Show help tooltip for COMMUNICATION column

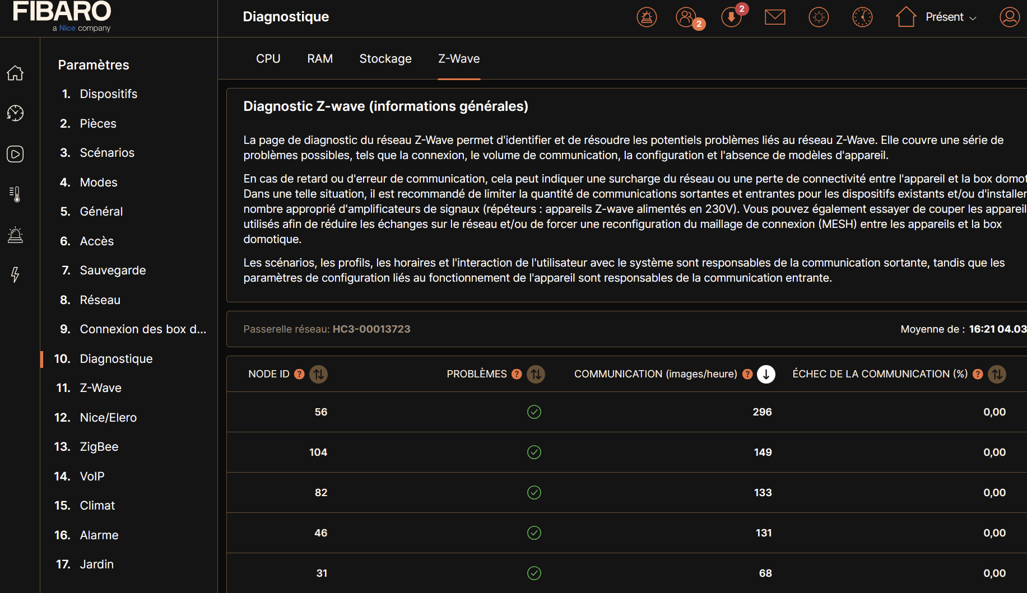[747, 374]
